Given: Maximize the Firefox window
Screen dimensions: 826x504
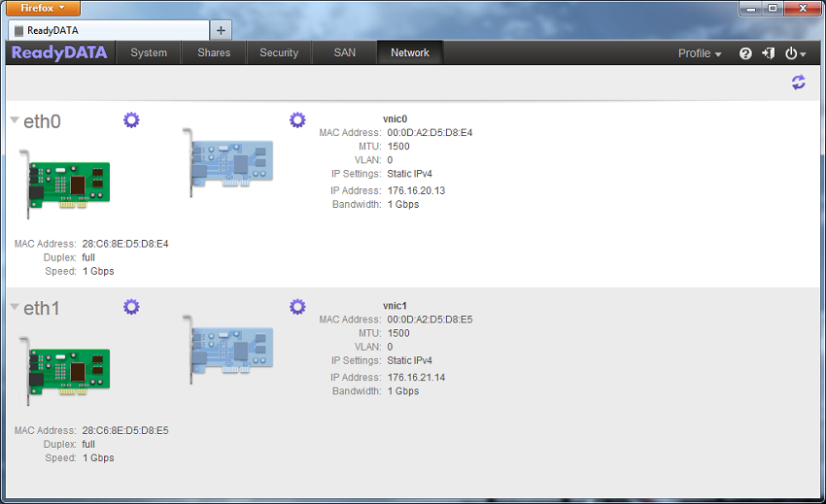Looking at the screenshot, I should click(773, 9).
